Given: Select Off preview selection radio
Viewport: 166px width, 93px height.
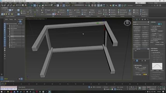Looking at the screenshot, I should (x=151, y=42).
